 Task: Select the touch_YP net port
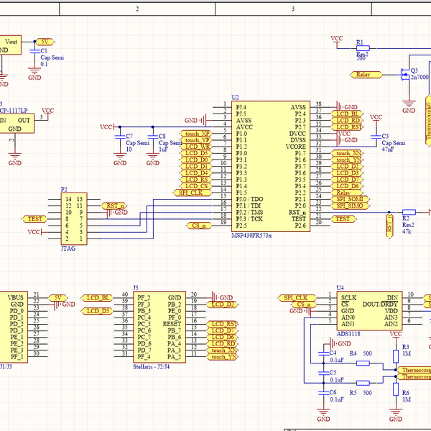195,140
